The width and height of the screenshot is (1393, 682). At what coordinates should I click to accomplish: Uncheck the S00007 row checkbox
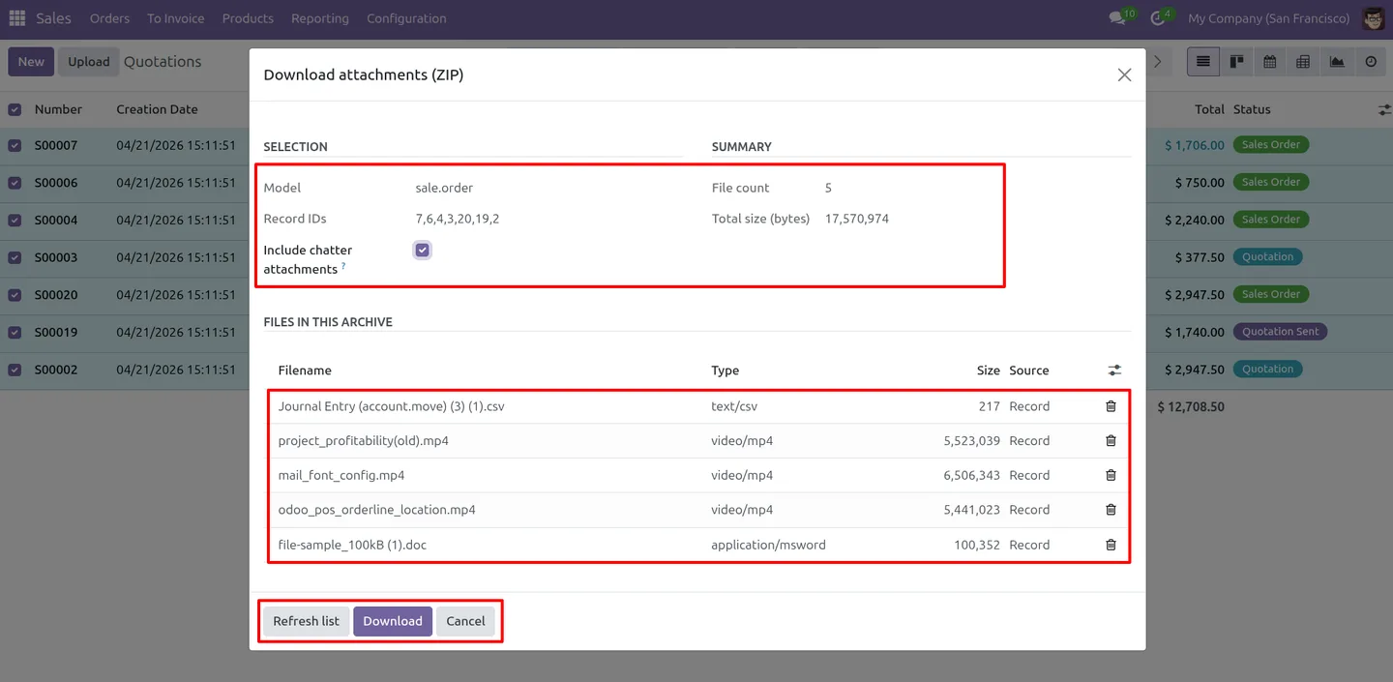click(x=15, y=146)
